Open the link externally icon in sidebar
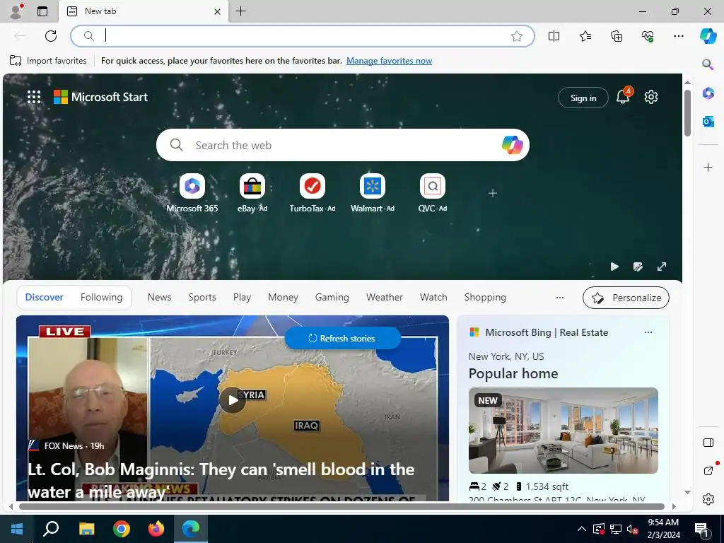 (708, 470)
